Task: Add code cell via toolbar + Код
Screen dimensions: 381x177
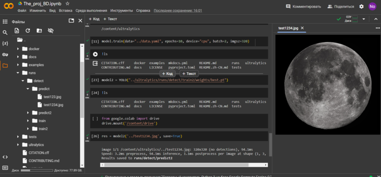Action: point(94,19)
